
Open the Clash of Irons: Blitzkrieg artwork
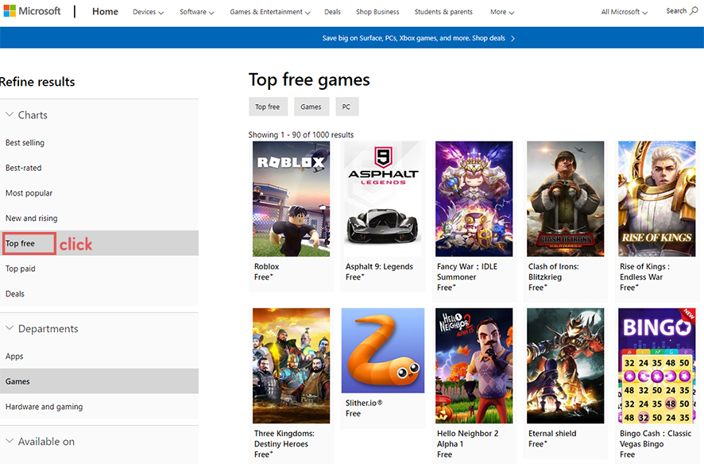point(565,199)
